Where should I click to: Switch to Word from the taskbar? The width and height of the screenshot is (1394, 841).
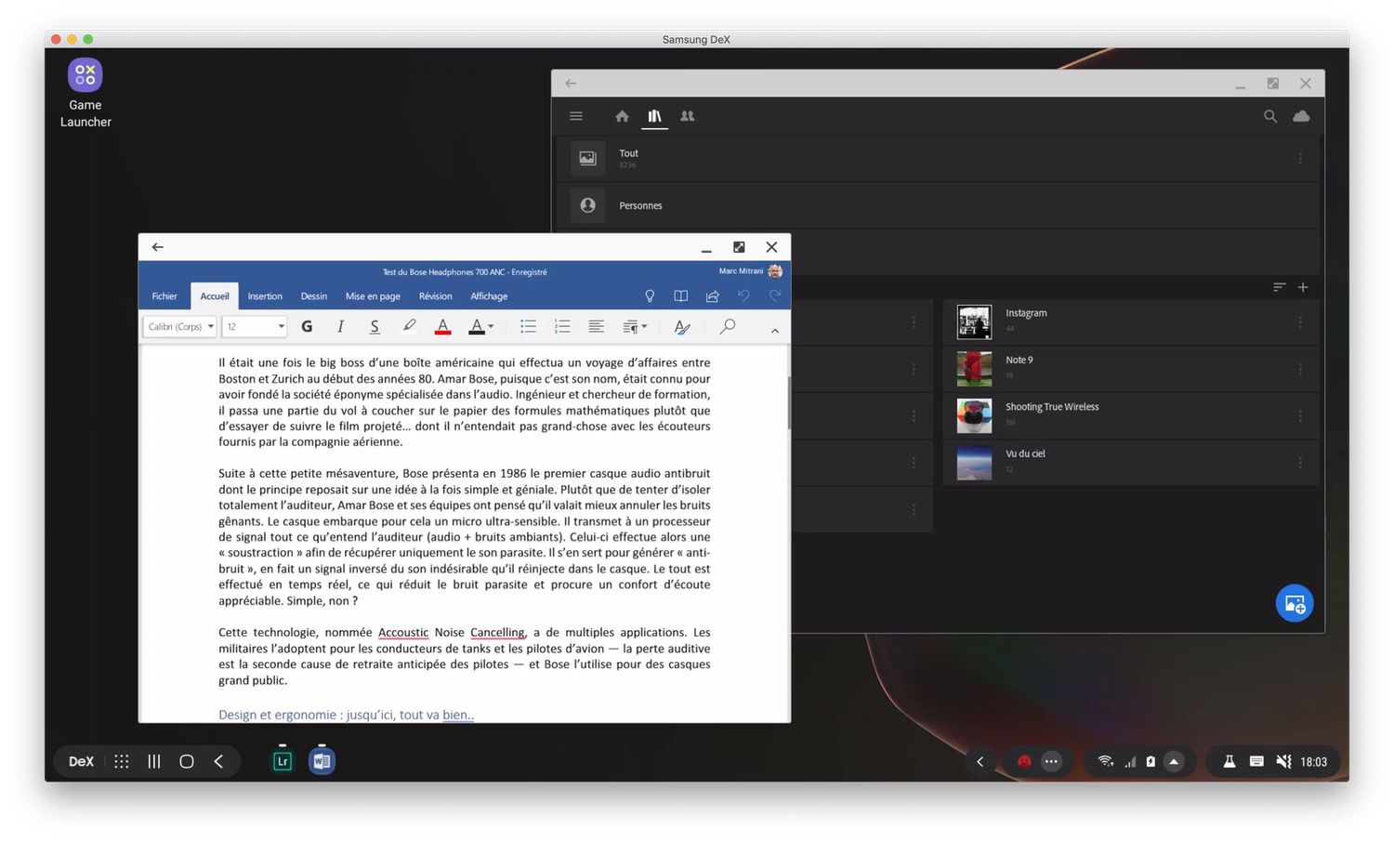tap(322, 761)
